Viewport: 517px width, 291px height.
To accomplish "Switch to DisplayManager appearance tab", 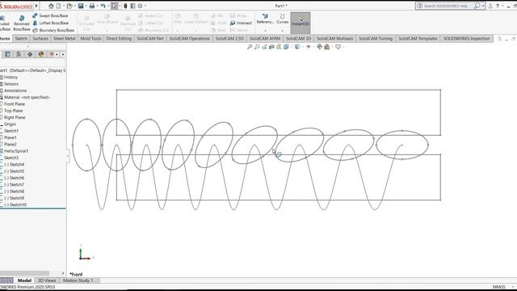I will (x=41, y=54).
